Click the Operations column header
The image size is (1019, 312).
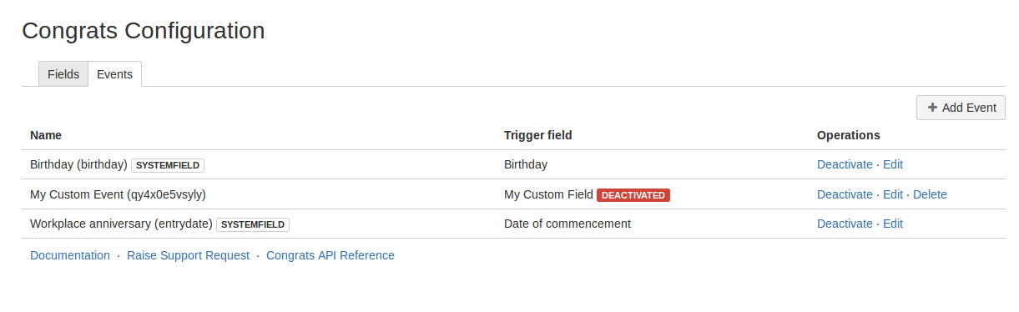pos(849,135)
